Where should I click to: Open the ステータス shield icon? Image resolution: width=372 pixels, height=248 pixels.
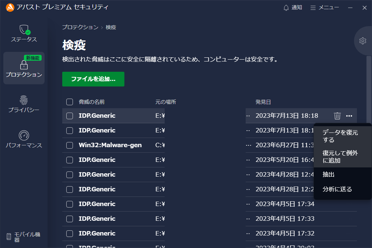(x=24, y=33)
